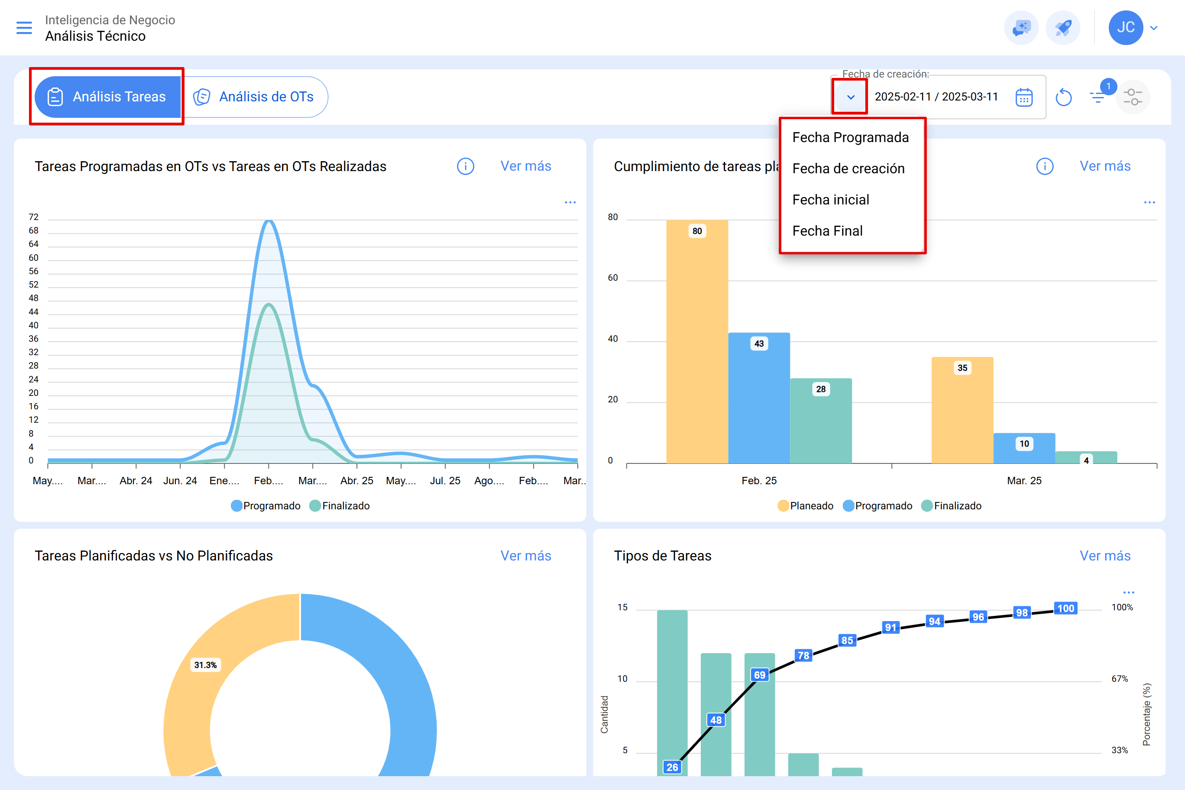Reset filters with the refresh icon

pyautogui.click(x=1064, y=97)
